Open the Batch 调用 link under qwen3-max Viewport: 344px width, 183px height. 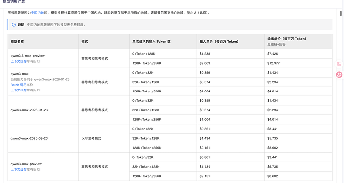point(18,85)
